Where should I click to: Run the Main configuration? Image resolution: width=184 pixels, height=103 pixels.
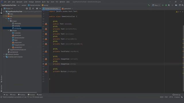pyautogui.click(x=163, y=5)
